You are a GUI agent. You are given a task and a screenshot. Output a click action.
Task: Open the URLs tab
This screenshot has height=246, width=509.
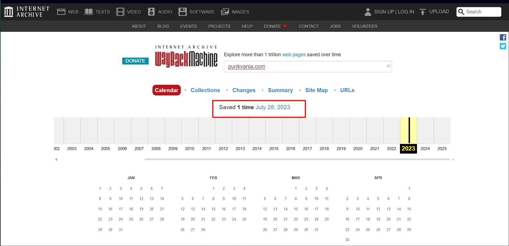click(347, 90)
